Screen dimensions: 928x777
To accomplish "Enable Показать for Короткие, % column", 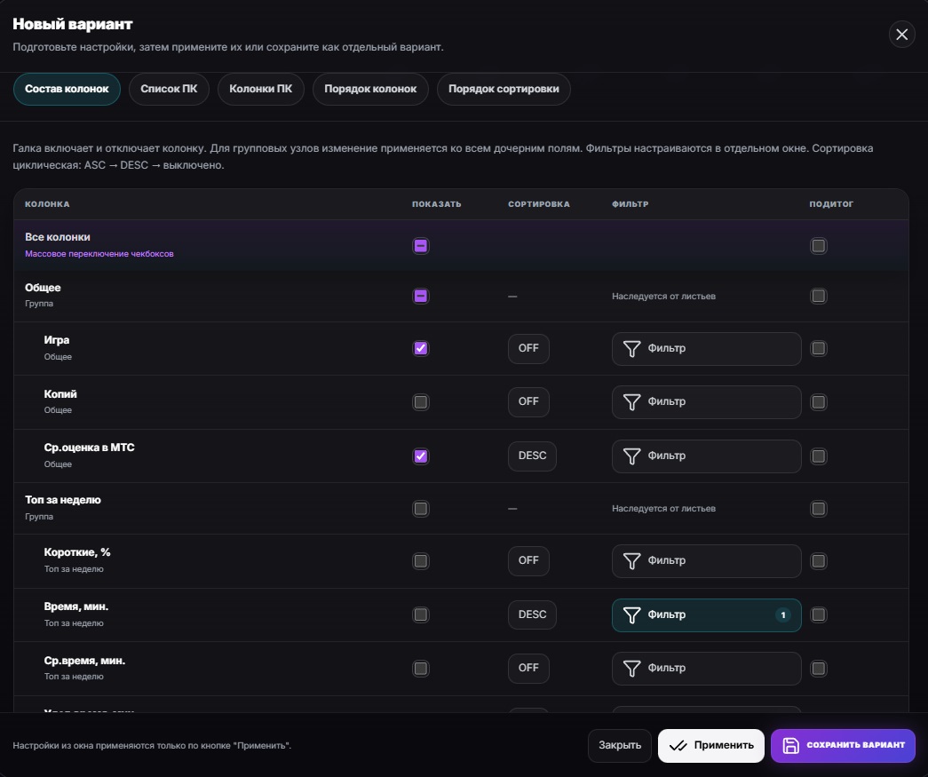I will 421,561.
